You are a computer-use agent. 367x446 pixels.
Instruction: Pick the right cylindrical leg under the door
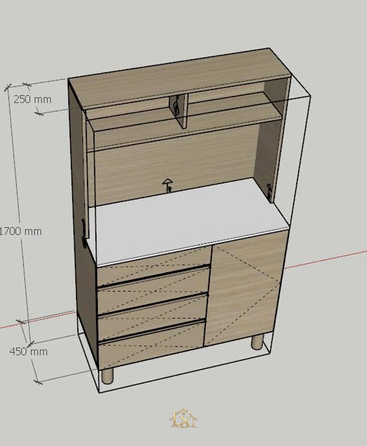point(257,342)
